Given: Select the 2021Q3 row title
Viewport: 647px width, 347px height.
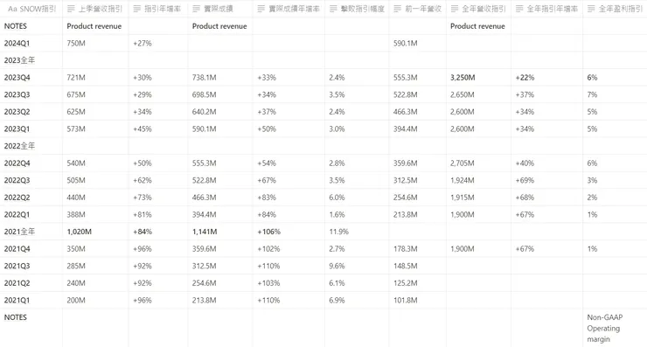Looking at the screenshot, I should (x=17, y=266).
